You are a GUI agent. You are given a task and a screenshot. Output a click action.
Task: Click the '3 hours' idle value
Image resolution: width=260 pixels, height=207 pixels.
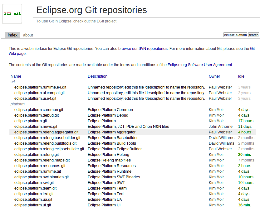[x=245, y=166]
